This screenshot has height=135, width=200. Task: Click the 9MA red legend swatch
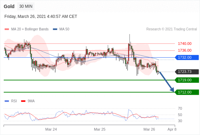[23, 101]
